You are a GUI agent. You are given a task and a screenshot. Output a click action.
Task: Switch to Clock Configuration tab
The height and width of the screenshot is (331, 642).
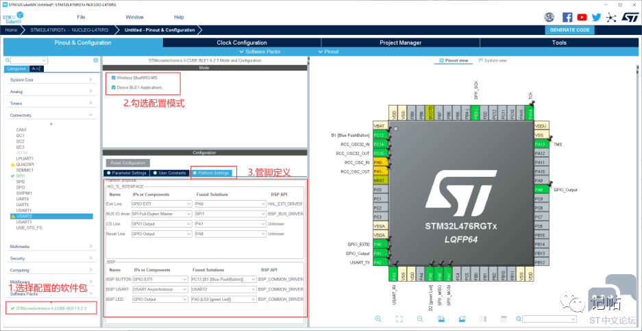[x=242, y=42]
